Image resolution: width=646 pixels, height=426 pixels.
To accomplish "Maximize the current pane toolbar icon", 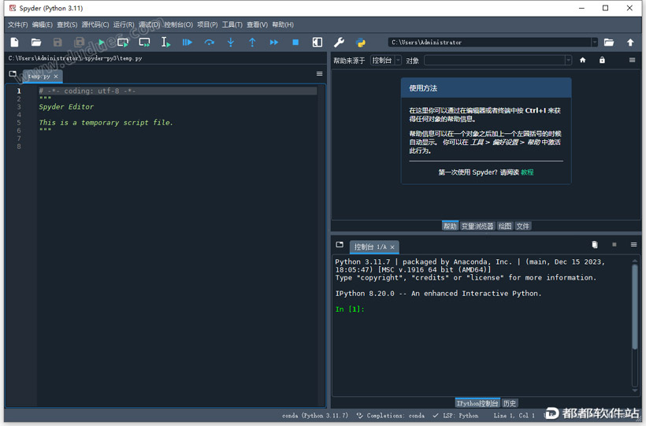I will [x=317, y=42].
